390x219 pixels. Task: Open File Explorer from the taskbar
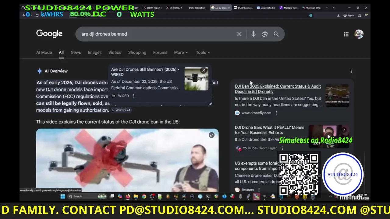point(136,196)
